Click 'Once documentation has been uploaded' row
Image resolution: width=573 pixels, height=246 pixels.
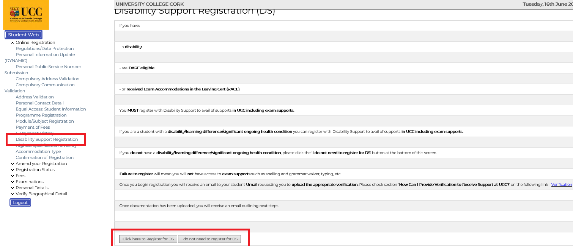pyautogui.click(x=343, y=206)
